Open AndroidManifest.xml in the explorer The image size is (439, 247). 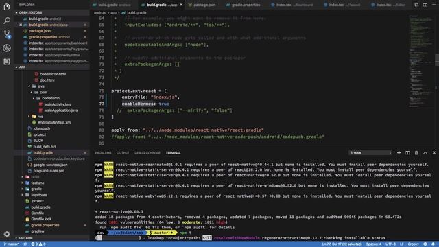(54, 123)
